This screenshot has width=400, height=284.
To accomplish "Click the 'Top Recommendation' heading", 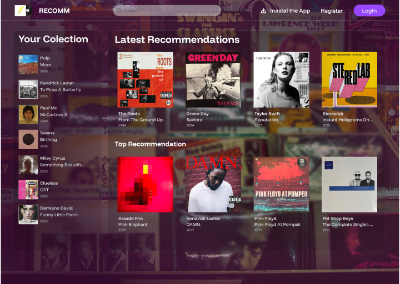I will [150, 144].
